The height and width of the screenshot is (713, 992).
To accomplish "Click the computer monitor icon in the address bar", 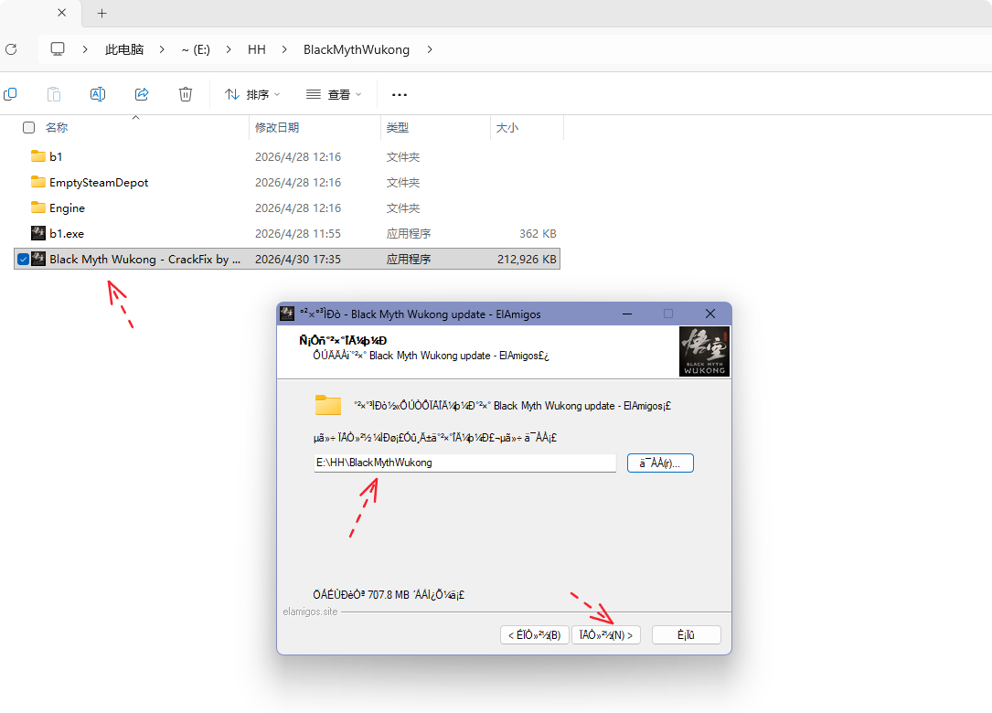I will (58, 48).
